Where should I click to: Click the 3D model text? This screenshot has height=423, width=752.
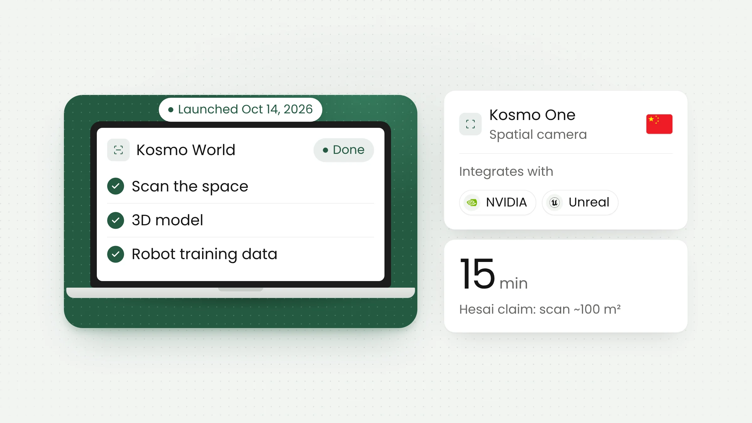click(167, 220)
